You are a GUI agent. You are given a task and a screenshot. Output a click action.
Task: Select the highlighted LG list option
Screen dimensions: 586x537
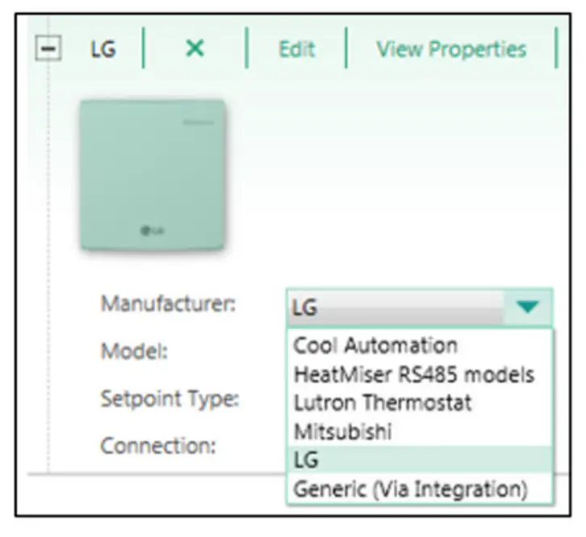[x=419, y=460]
